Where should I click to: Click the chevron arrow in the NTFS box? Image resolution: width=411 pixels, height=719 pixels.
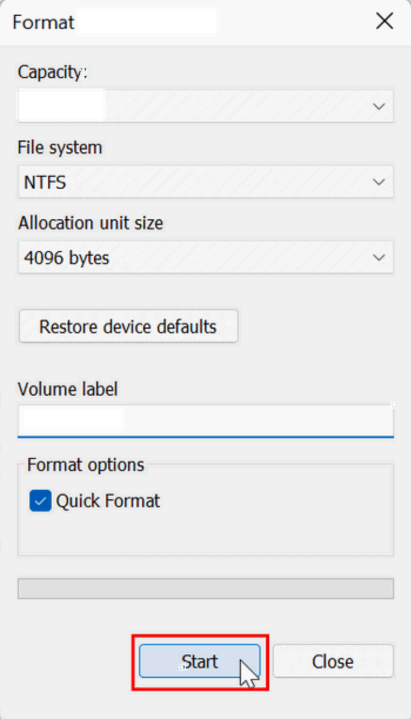(x=379, y=182)
